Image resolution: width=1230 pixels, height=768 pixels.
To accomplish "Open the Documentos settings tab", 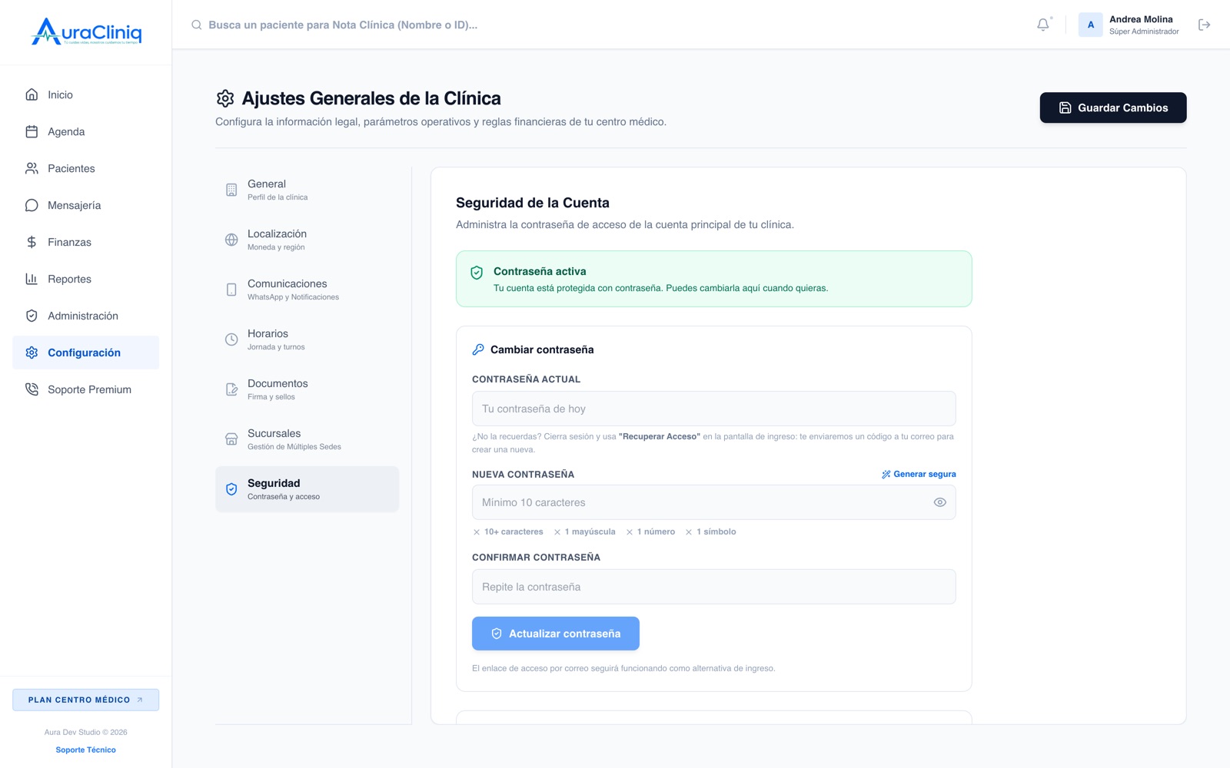I will (307, 389).
